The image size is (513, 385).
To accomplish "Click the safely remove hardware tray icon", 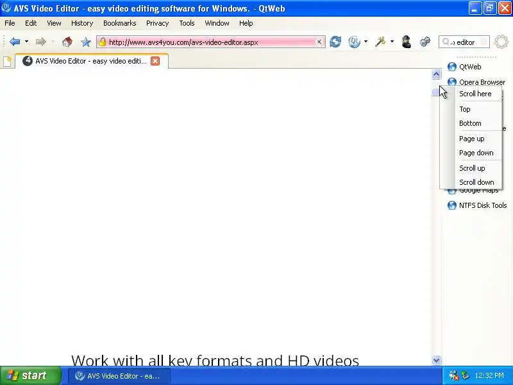I will pos(465,375).
